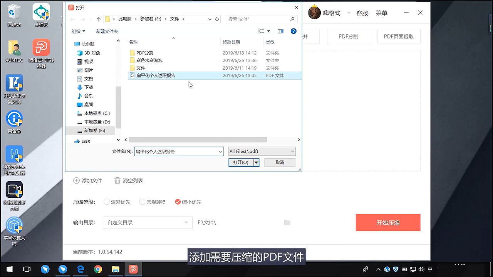Toggle the preview pane icon in the dialog toolbar
493x277 pixels.
(x=280, y=31)
